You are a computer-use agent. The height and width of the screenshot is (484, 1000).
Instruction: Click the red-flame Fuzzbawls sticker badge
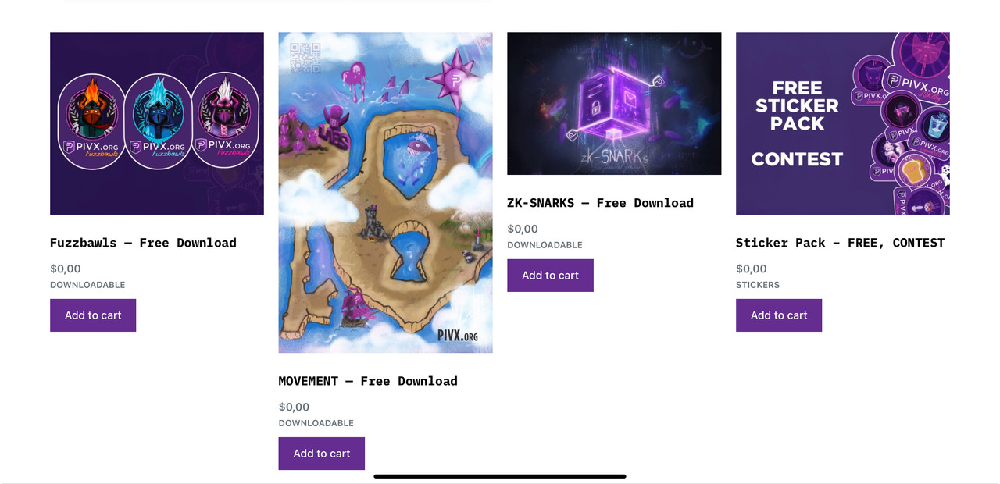tap(91, 121)
